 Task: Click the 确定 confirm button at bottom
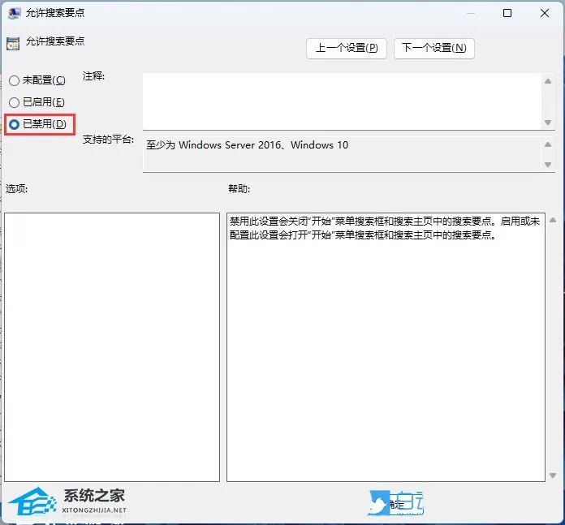click(x=396, y=504)
